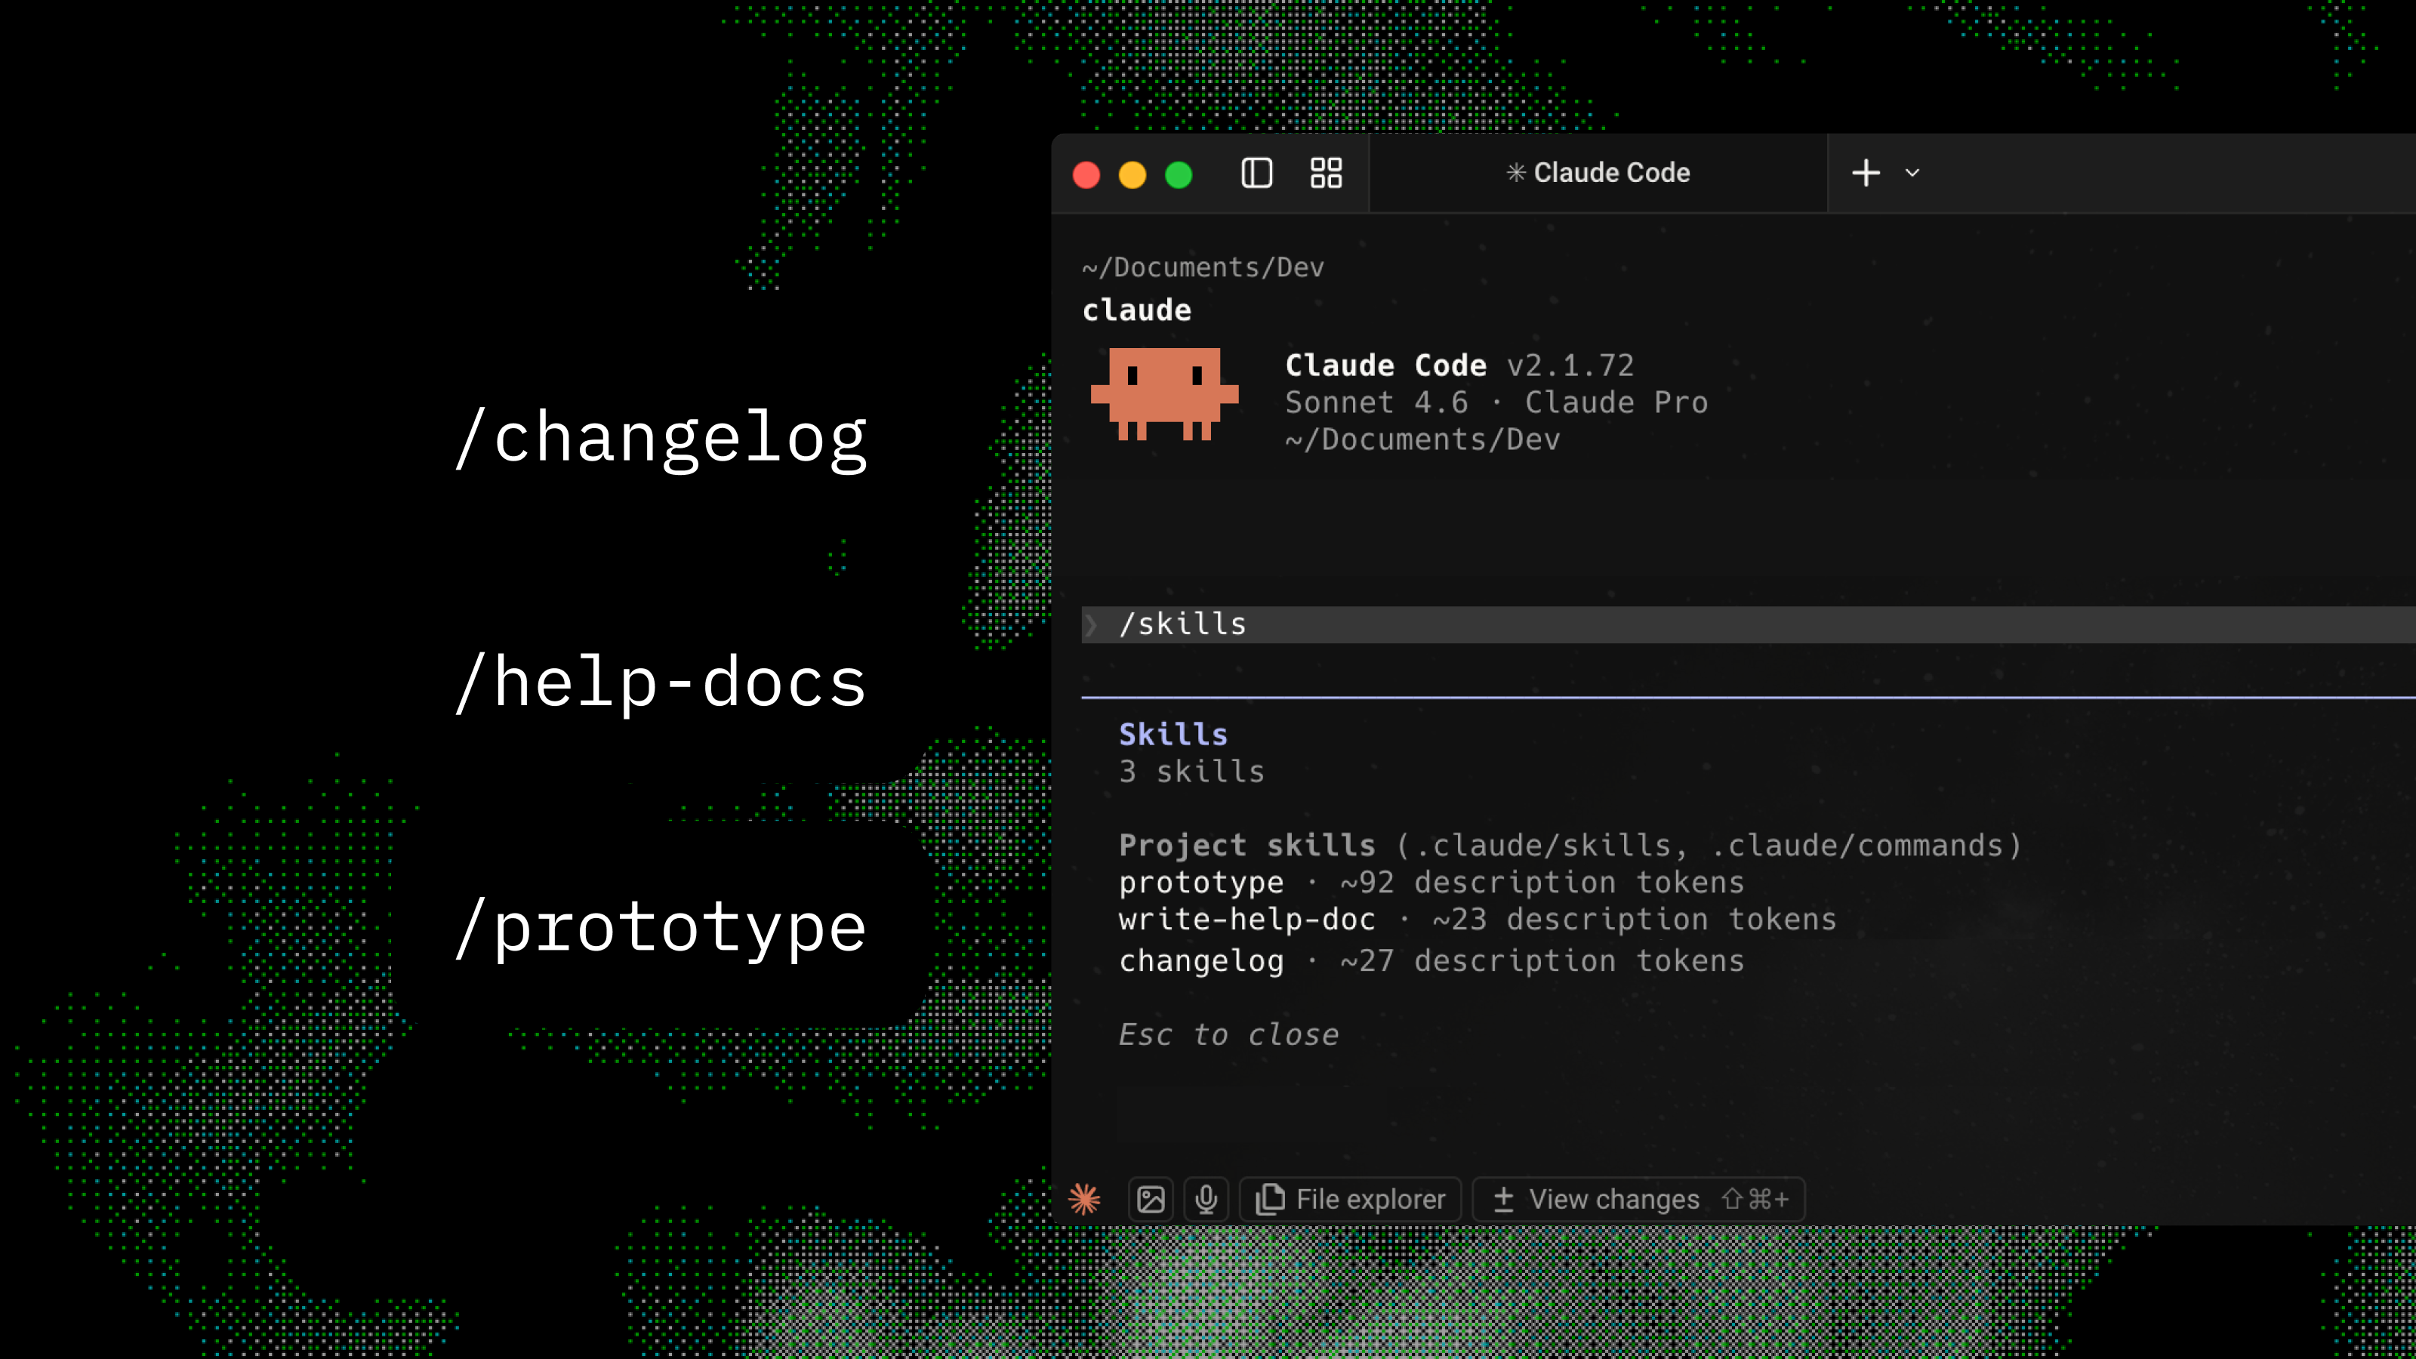
Task: Click the green zoom traffic light
Action: (1179, 174)
